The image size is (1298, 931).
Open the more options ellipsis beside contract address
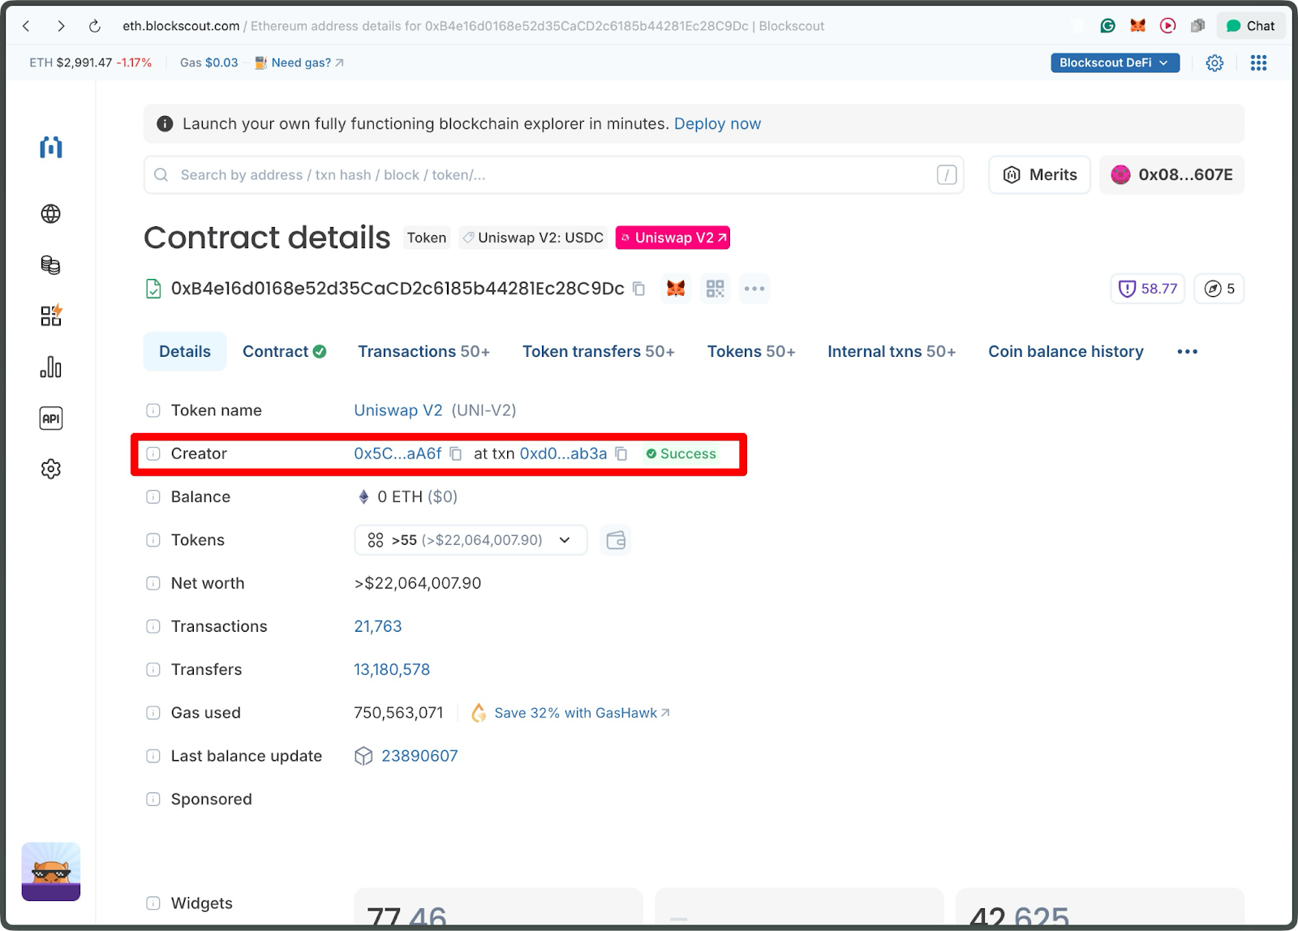point(754,288)
